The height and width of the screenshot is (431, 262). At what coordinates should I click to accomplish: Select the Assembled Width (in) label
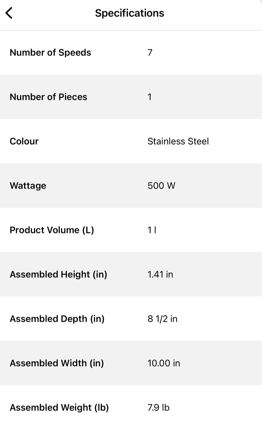pos(57,363)
